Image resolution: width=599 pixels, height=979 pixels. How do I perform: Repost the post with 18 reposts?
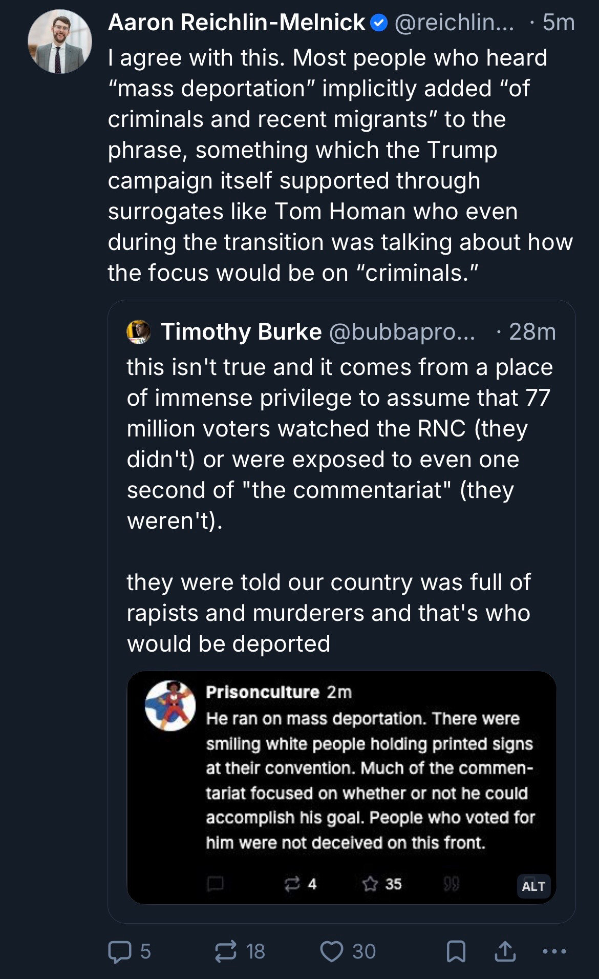pyautogui.click(x=226, y=951)
